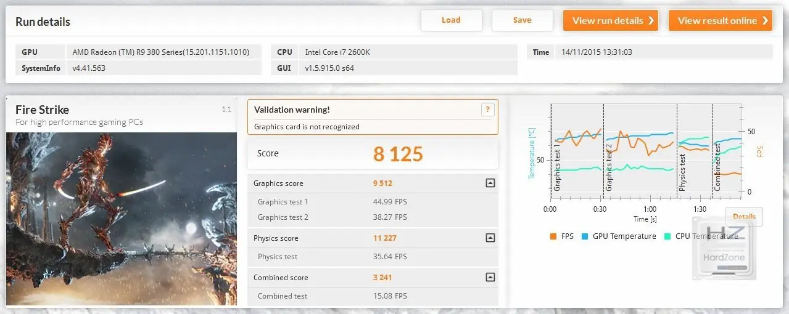Select the Combined test 15.08 FPS row
The height and width of the screenshot is (314, 789).
pos(373,296)
